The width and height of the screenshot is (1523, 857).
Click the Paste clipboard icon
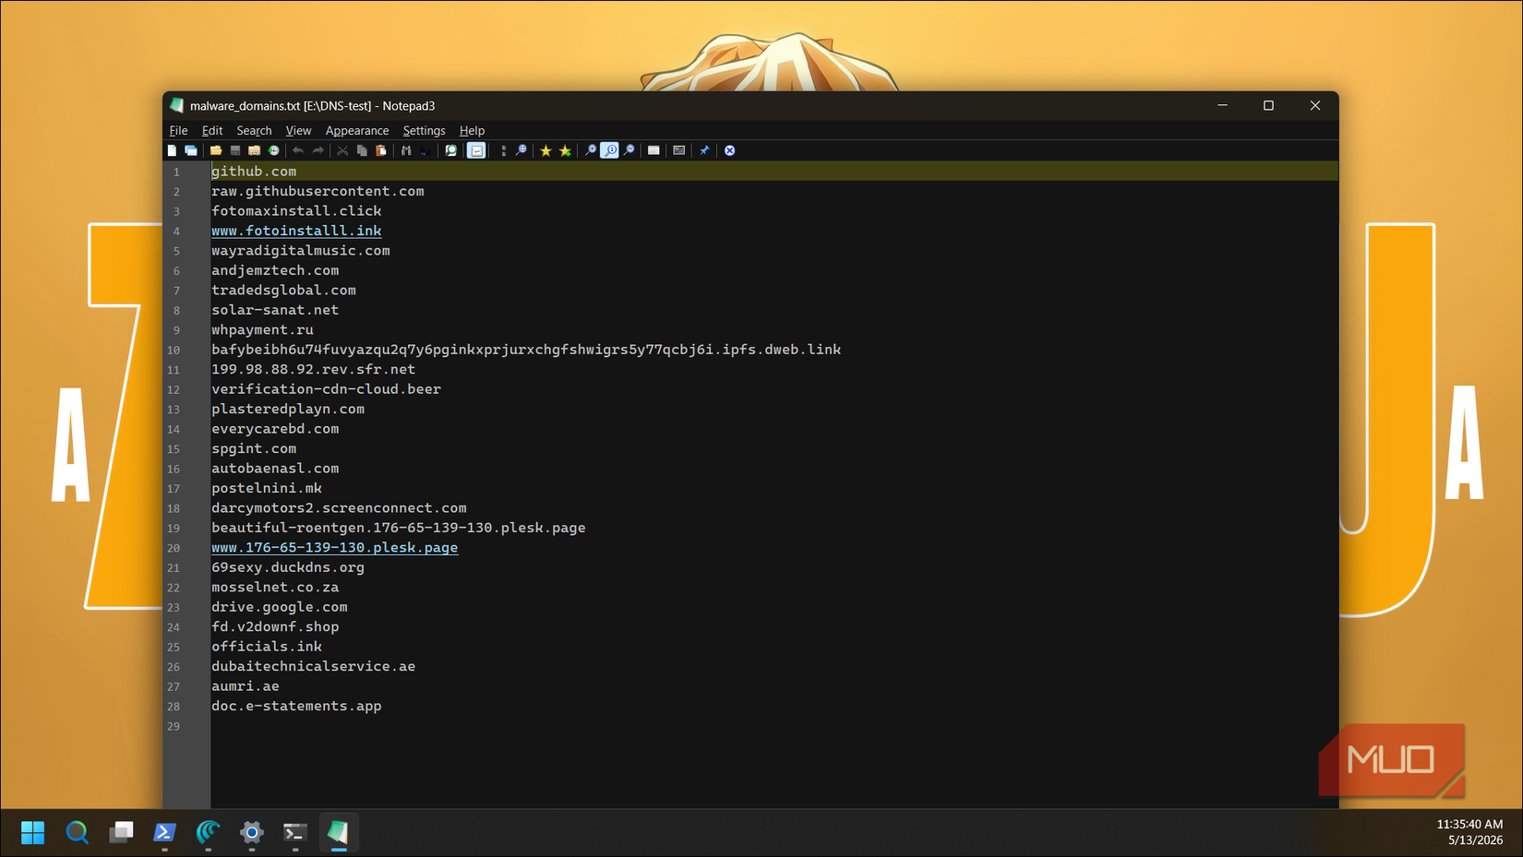(x=381, y=150)
